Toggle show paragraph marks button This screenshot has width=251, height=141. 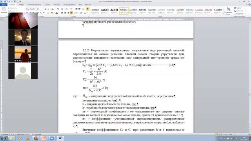(88, 9)
